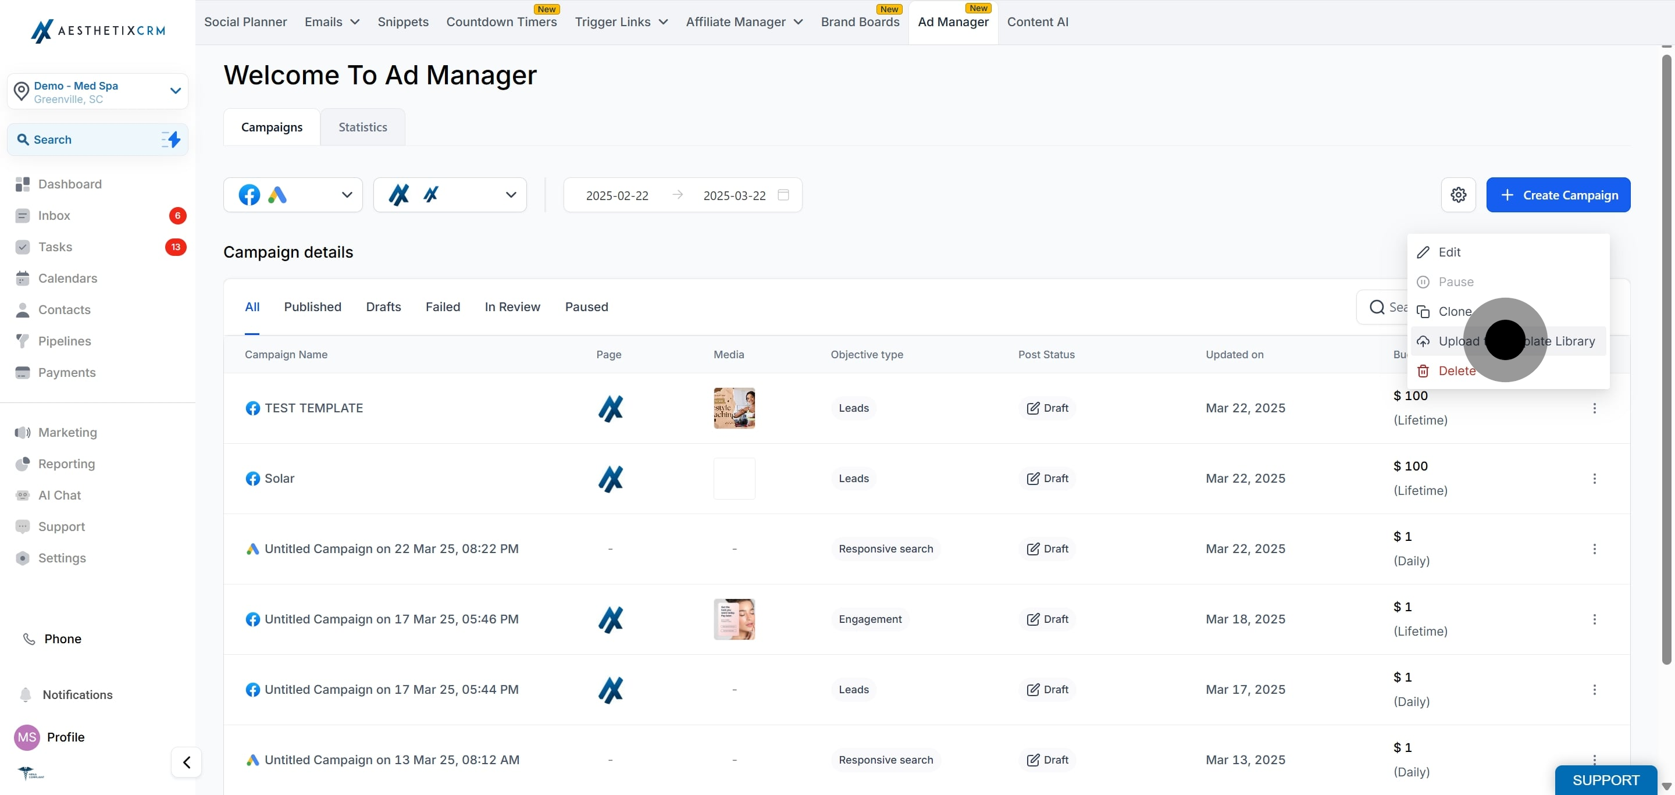The height and width of the screenshot is (795, 1675).
Task: Open the three-dot menu for Solar campaign
Action: point(1594,479)
